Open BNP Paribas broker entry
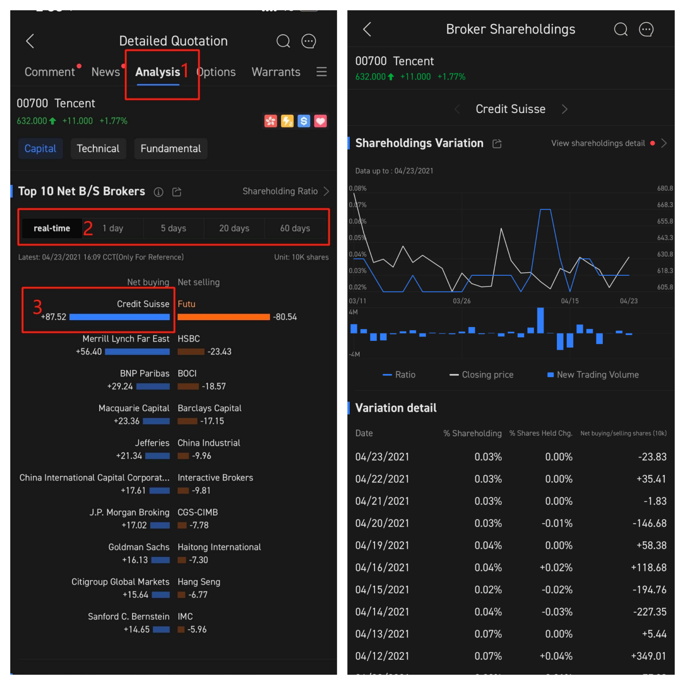The width and height of the screenshot is (685, 685). click(x=145, y=373)
